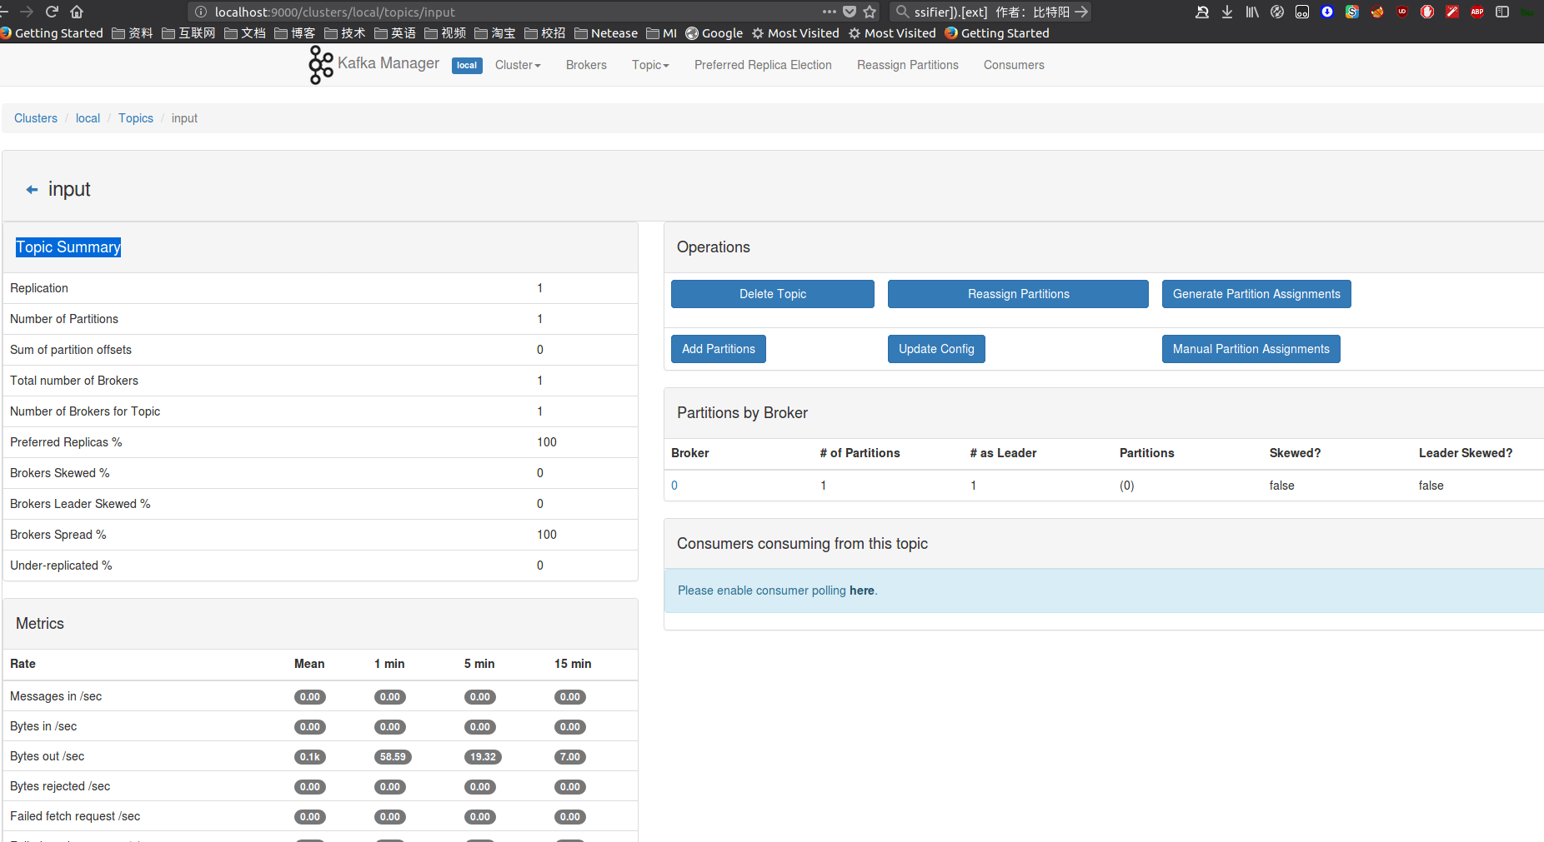Viewport: 1544px width, 842px height.
Task: Click the red magic wand extension icon
Action: pos(1452,12)
